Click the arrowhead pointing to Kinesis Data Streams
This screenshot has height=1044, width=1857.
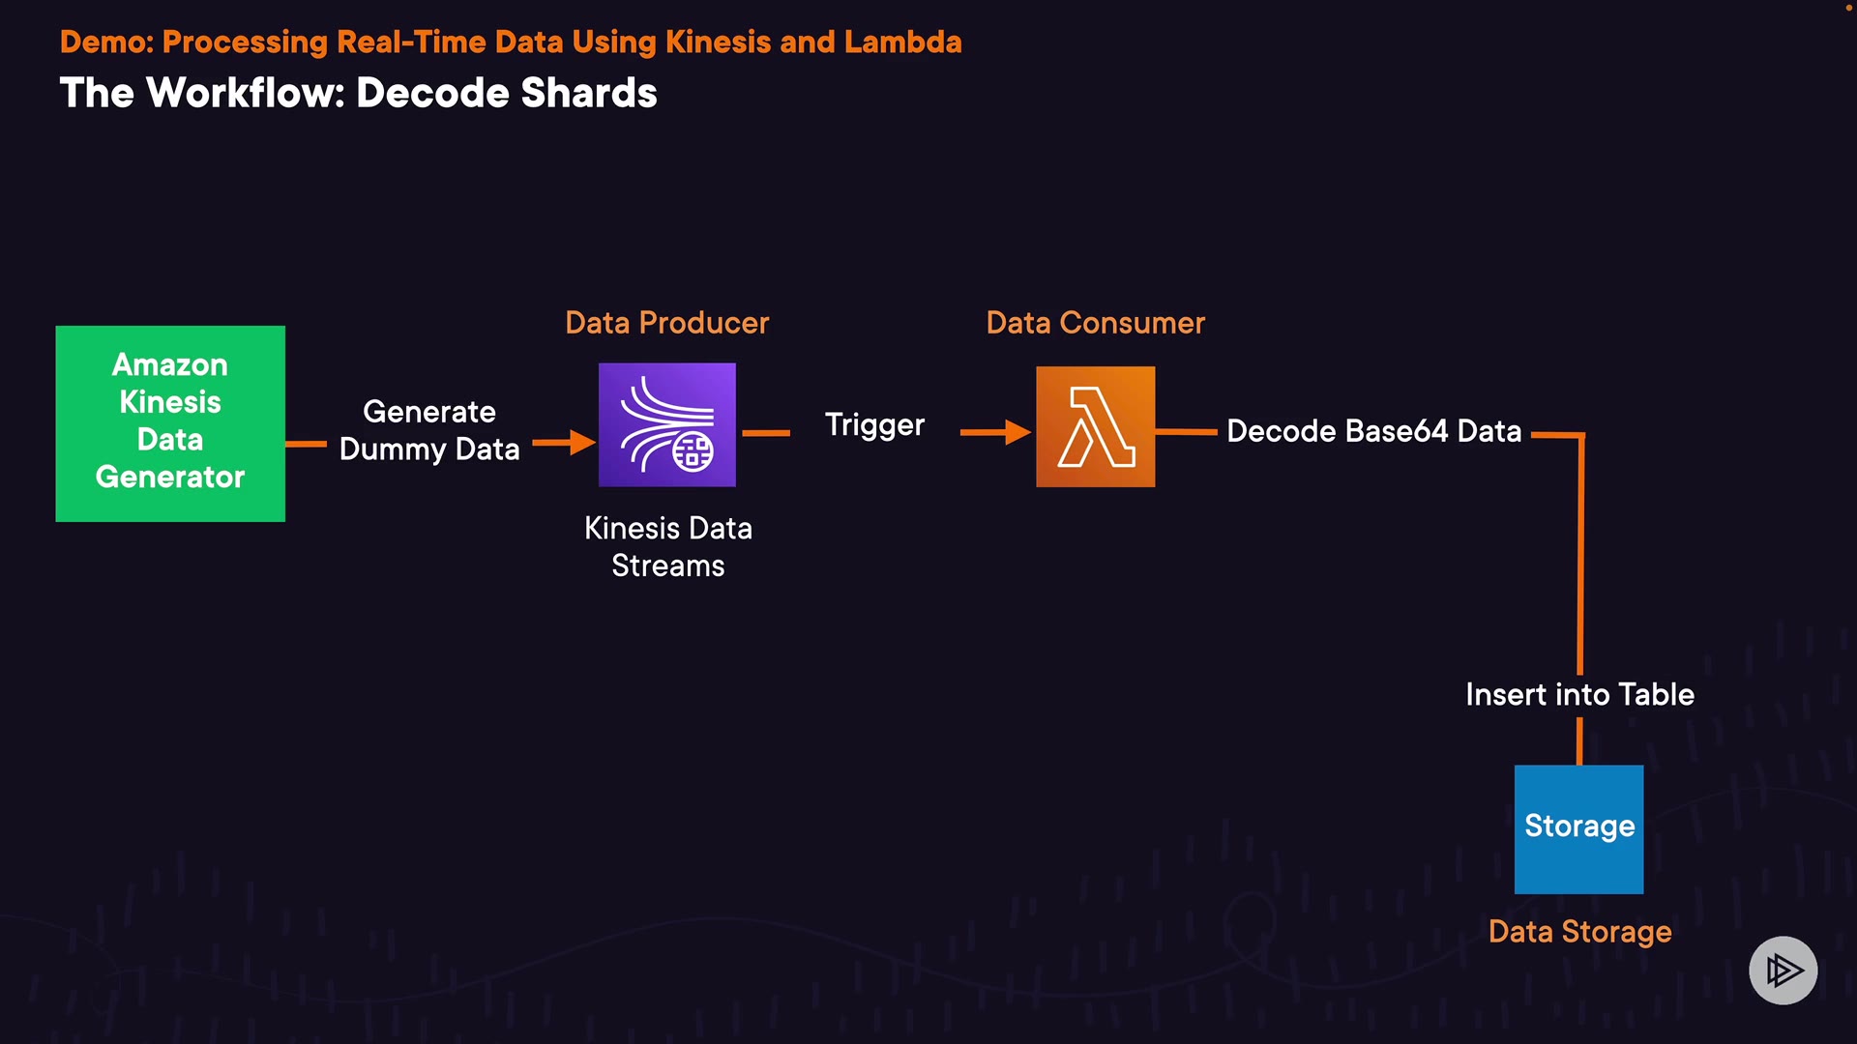(582, 442)
